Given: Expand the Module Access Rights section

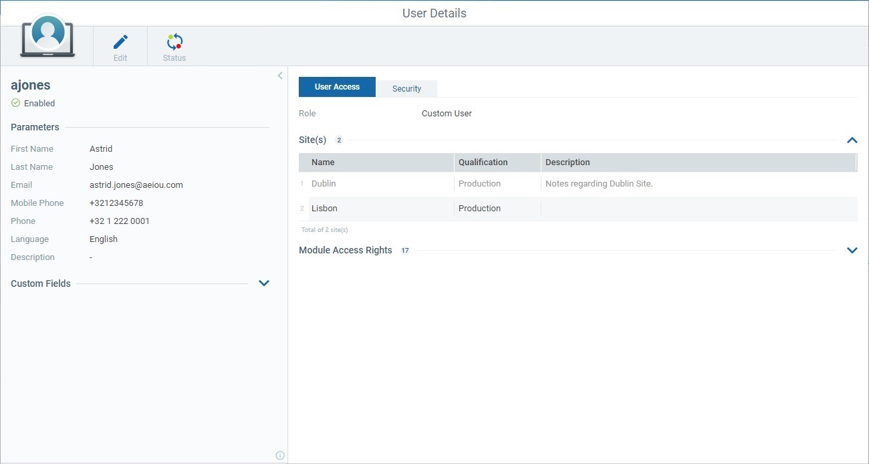Looking at the screenshot, I should pyautogui.click(x=852, y=250).
